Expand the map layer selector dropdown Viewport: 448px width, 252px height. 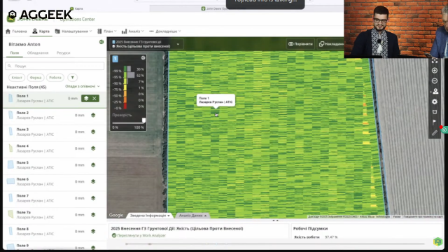pos(178,44)
